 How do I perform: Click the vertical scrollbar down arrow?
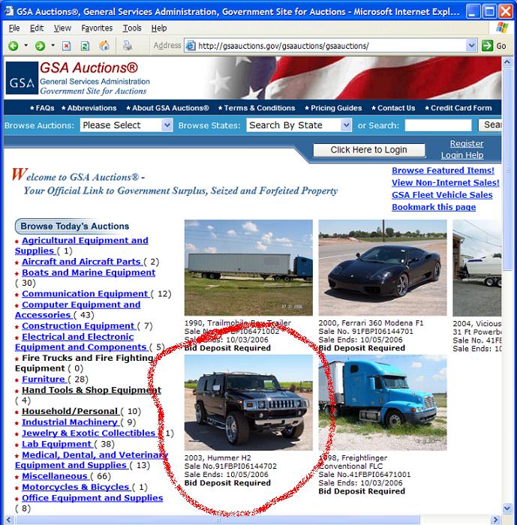[x=507, y=508]
